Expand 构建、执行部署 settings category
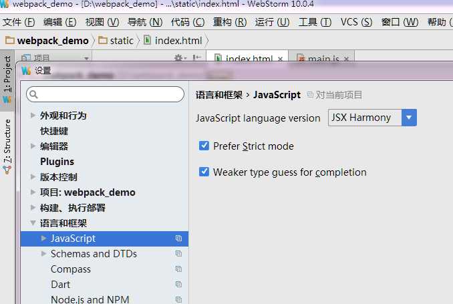Image resolution: width=453 pixels, height=304 pixels. point(33,207)
